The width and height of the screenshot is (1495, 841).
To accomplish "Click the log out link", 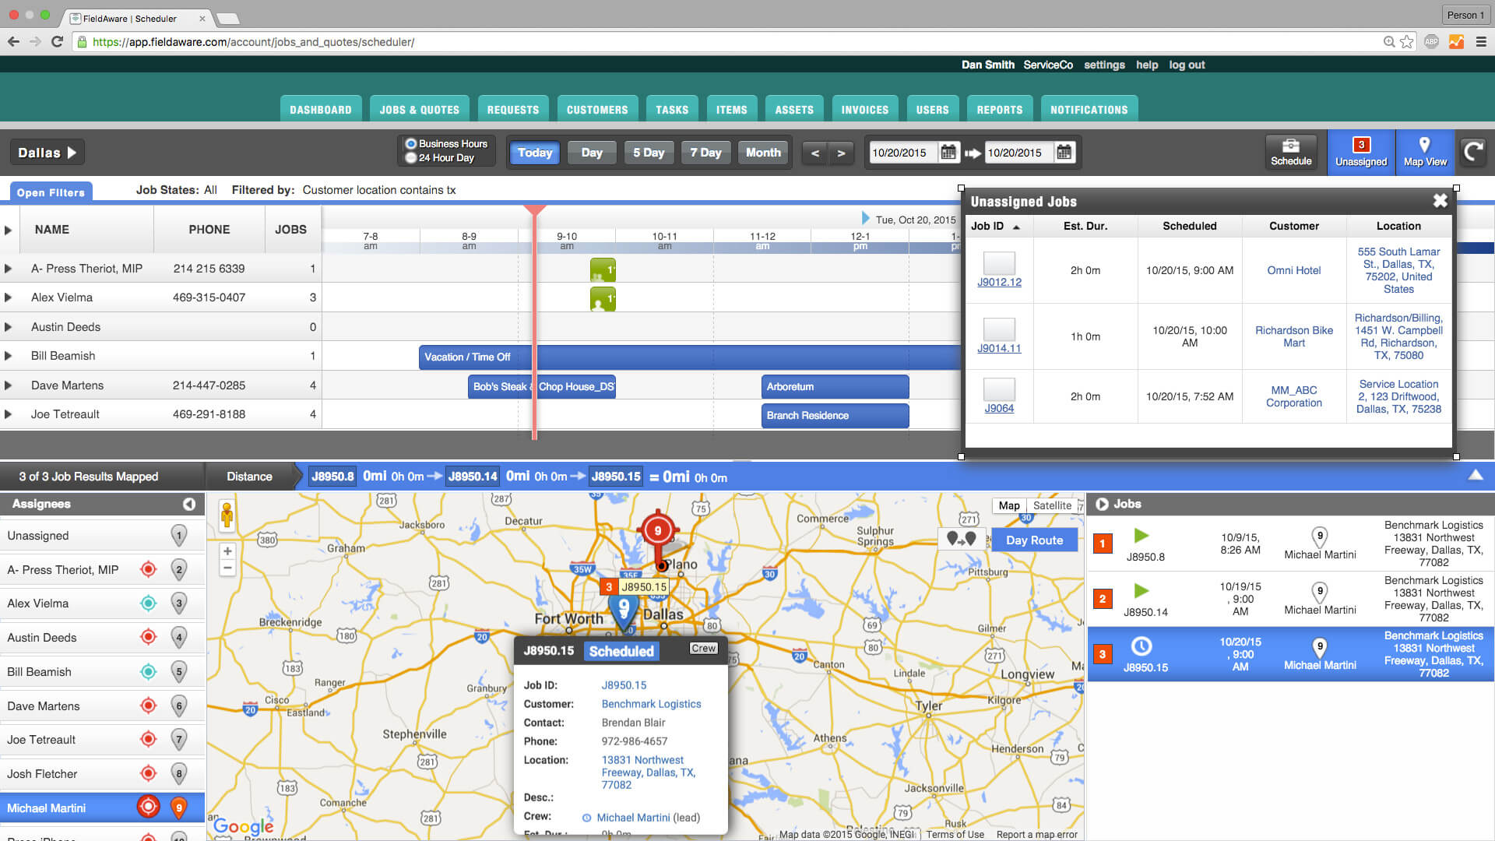I will pos(1187,65).
